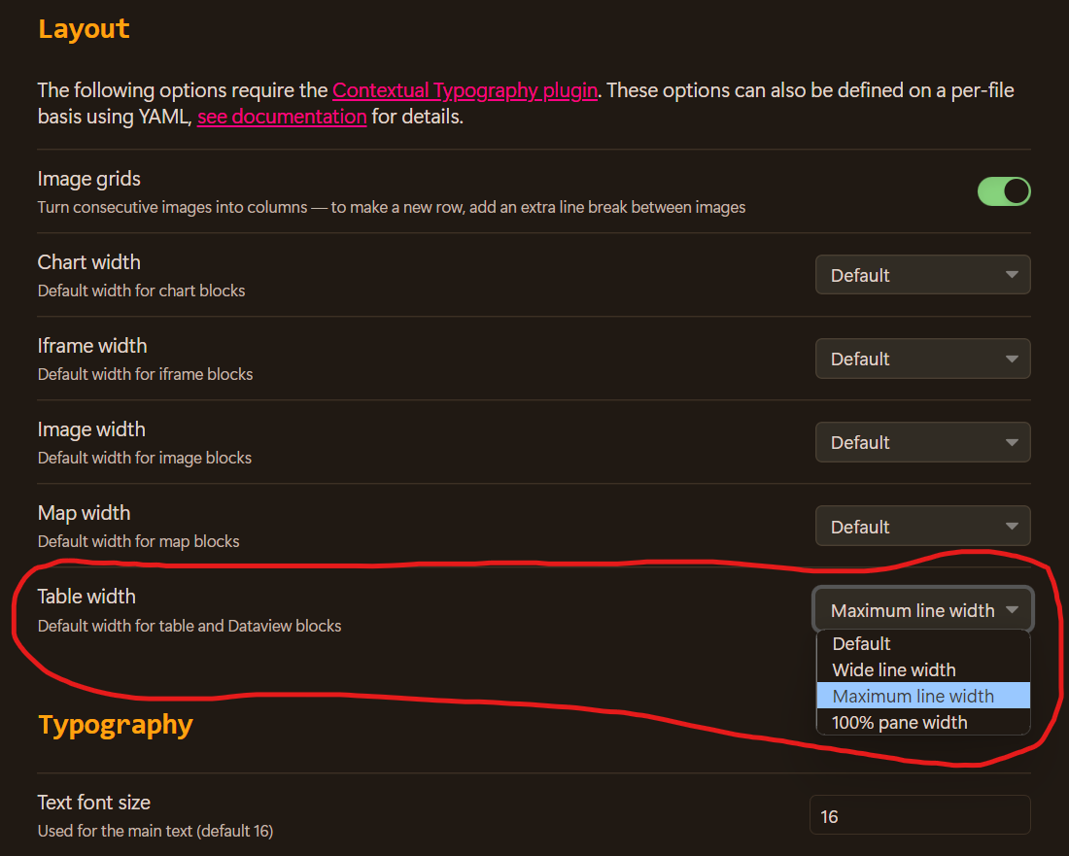The height and width of the screenshot is (856, 1069).
Task: Open the Chart width dropdown
Action: tap(921, 274)
